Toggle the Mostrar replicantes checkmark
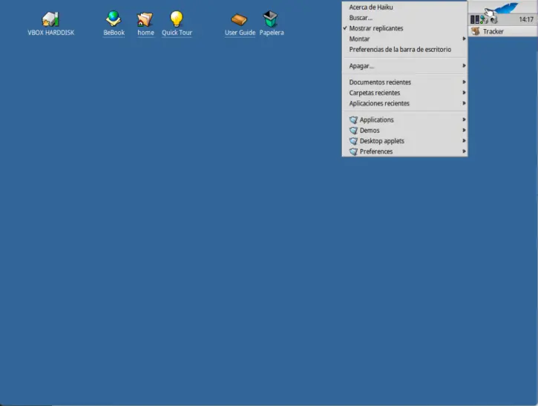Screen dimensions: 538x406 coord(345,28)
